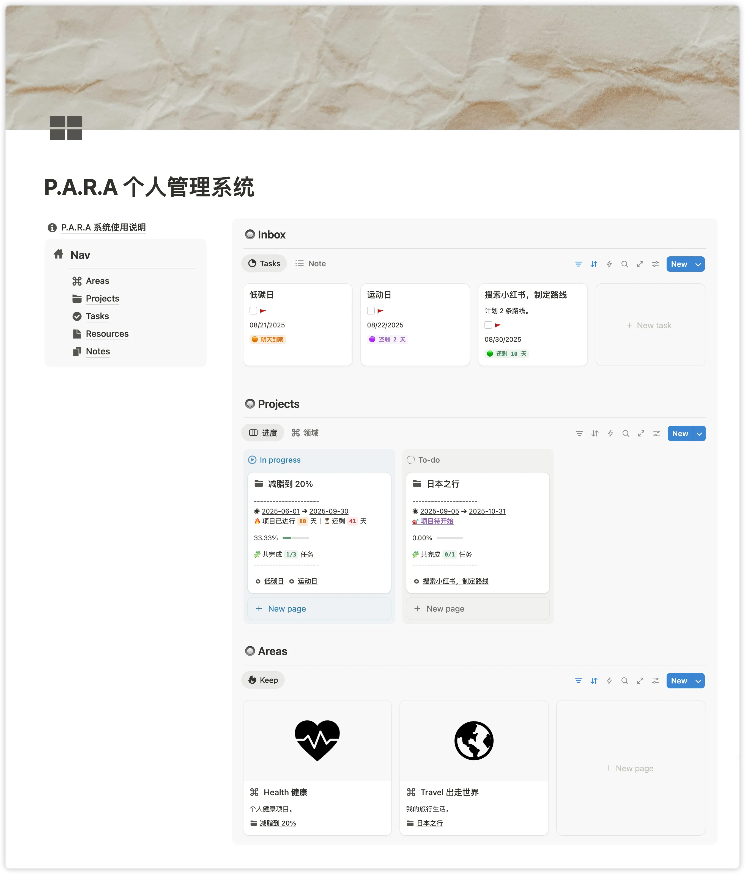
Task: Click the sort icon in the Inbox toolbar
Action: coord(594,264)
